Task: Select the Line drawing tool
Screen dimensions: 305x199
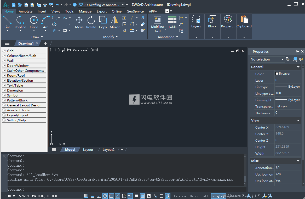Action: click(7, 22)
